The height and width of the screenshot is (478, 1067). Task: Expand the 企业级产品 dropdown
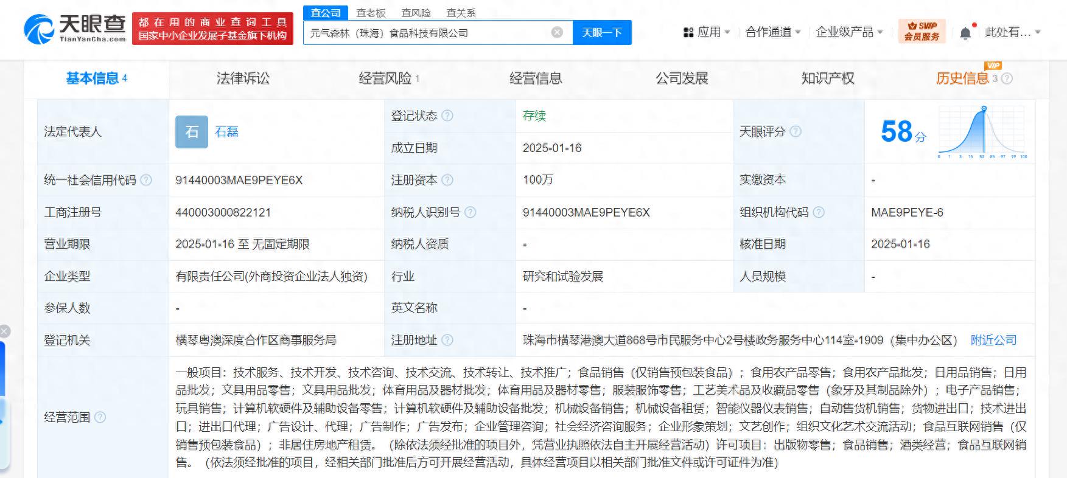click(x=849, y=32)
